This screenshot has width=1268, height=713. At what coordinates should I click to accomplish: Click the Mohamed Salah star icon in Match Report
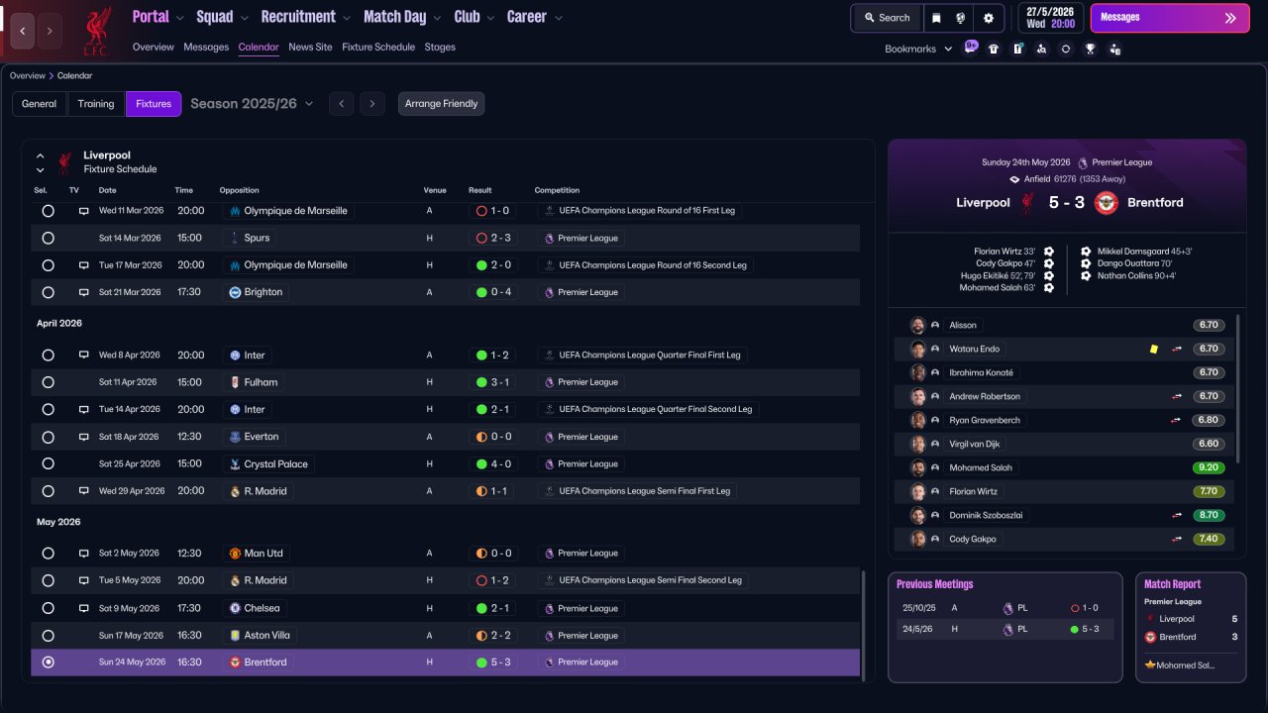point(1150,664)
